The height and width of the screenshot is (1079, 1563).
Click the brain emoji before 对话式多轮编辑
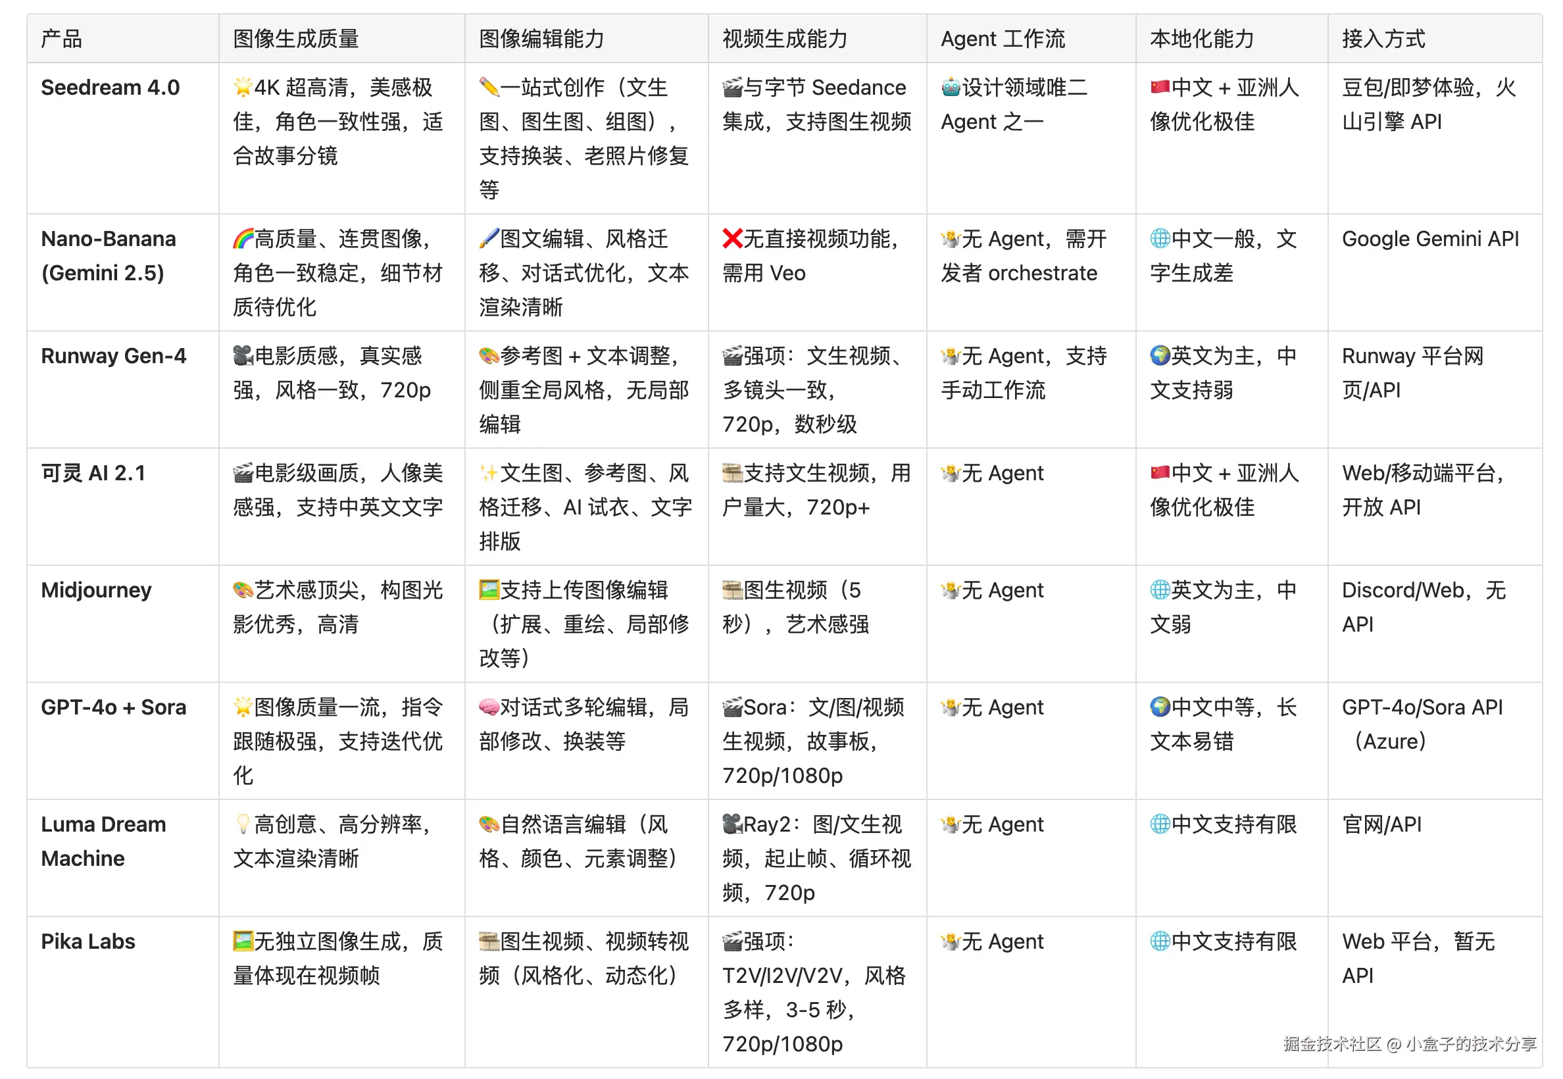(489, 707)
